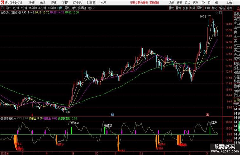
Task: Click the red 涨 marker near March
Action: point(207,115)
